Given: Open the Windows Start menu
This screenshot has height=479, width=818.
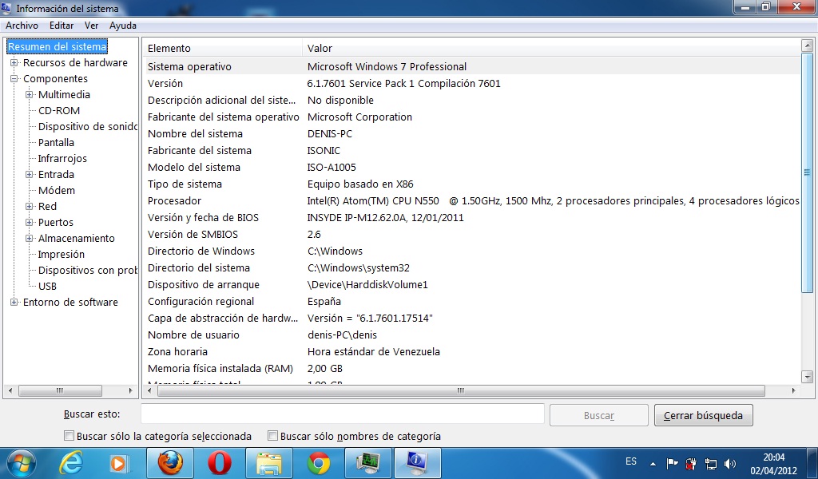Looking at the screenshot, I should tap(21, 463).
